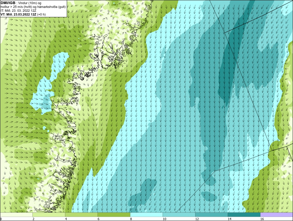Viewport: 293px width, 221px height.
Task: Click the scale label 4
Action: [66, 219]
